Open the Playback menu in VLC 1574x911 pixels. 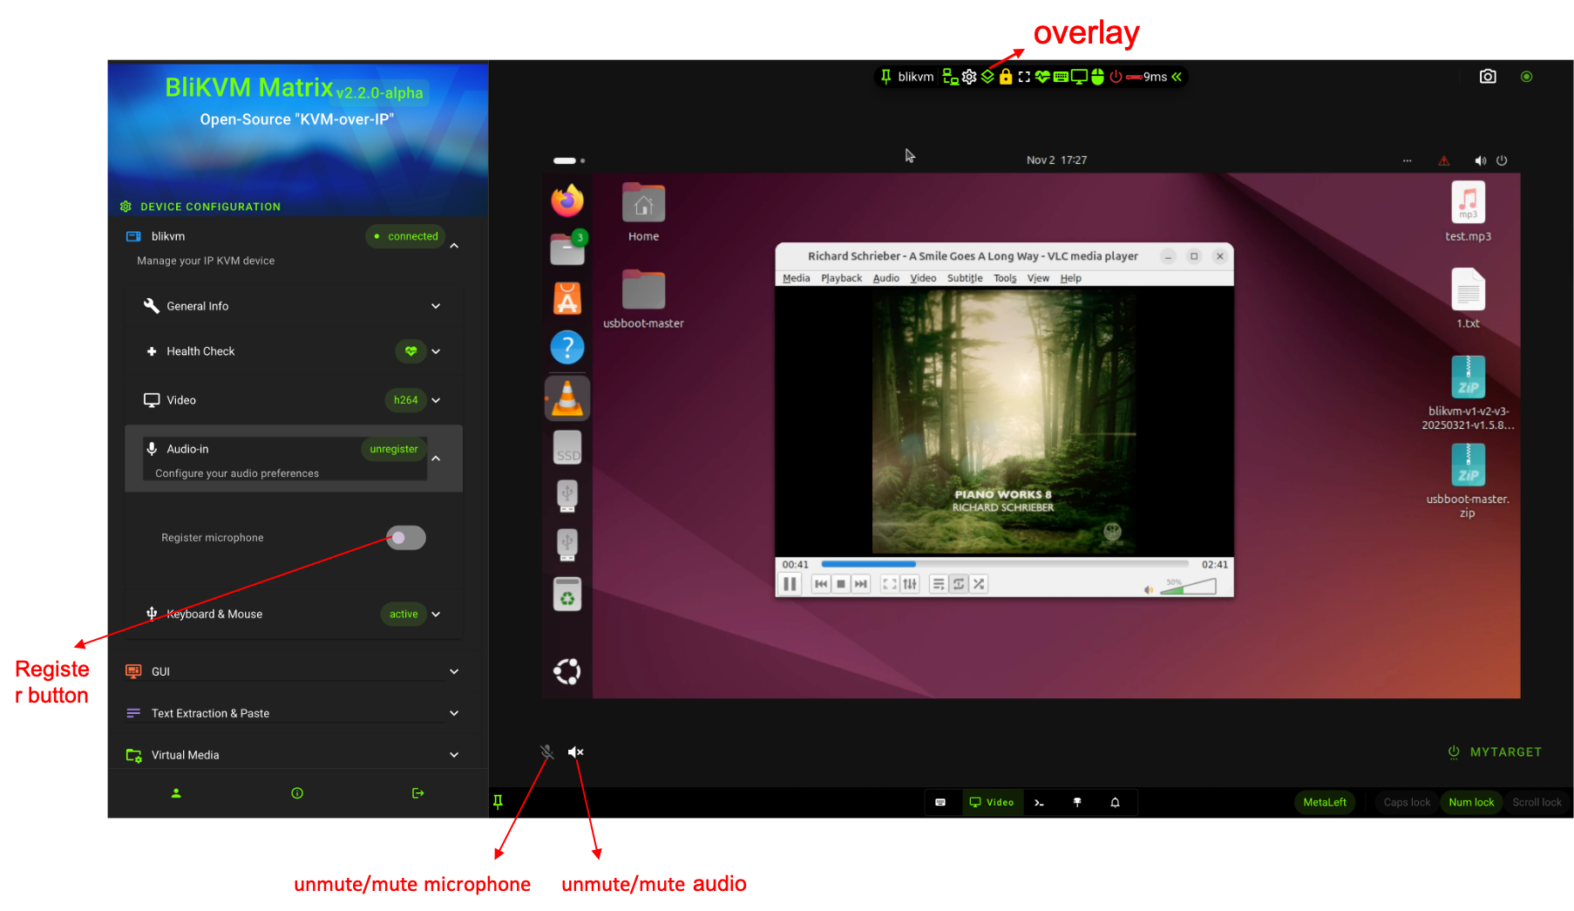841,278
